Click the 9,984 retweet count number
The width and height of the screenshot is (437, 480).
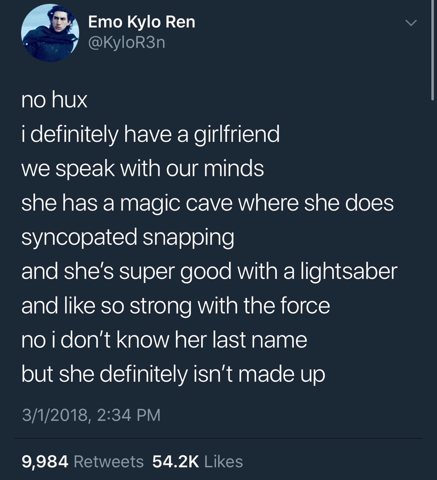[45, 462]
